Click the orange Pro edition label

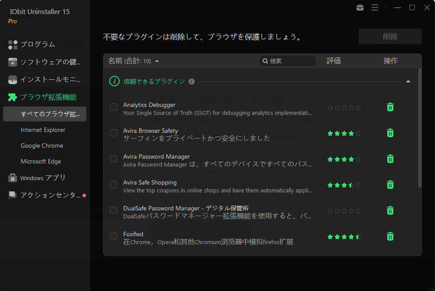pyautogui.click(x=12, y=21)
